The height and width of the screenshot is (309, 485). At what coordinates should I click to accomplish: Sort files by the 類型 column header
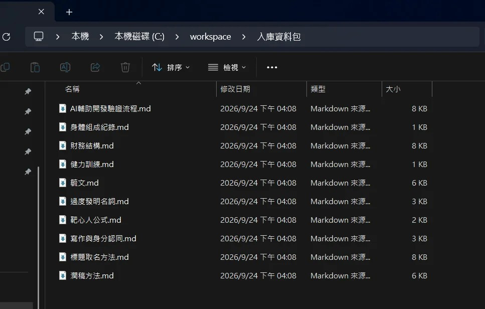tap(318, 89)
